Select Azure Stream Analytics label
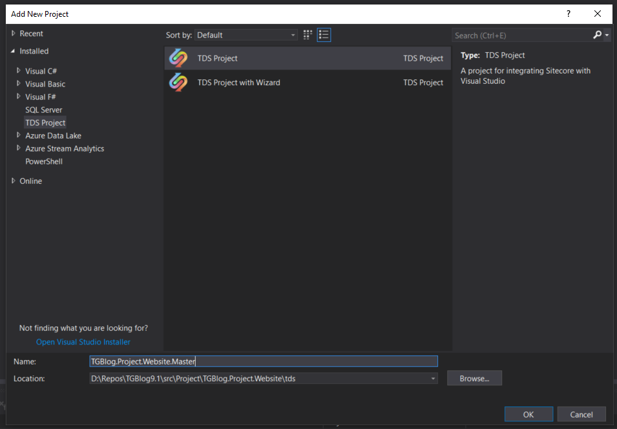The width and height of the screenshot is (617, 429). click(65, 148)
